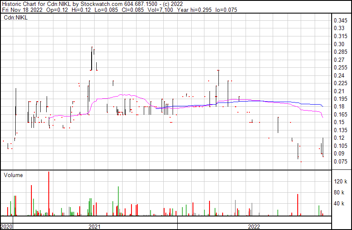Click the magenta moving average line

[119, 96]
